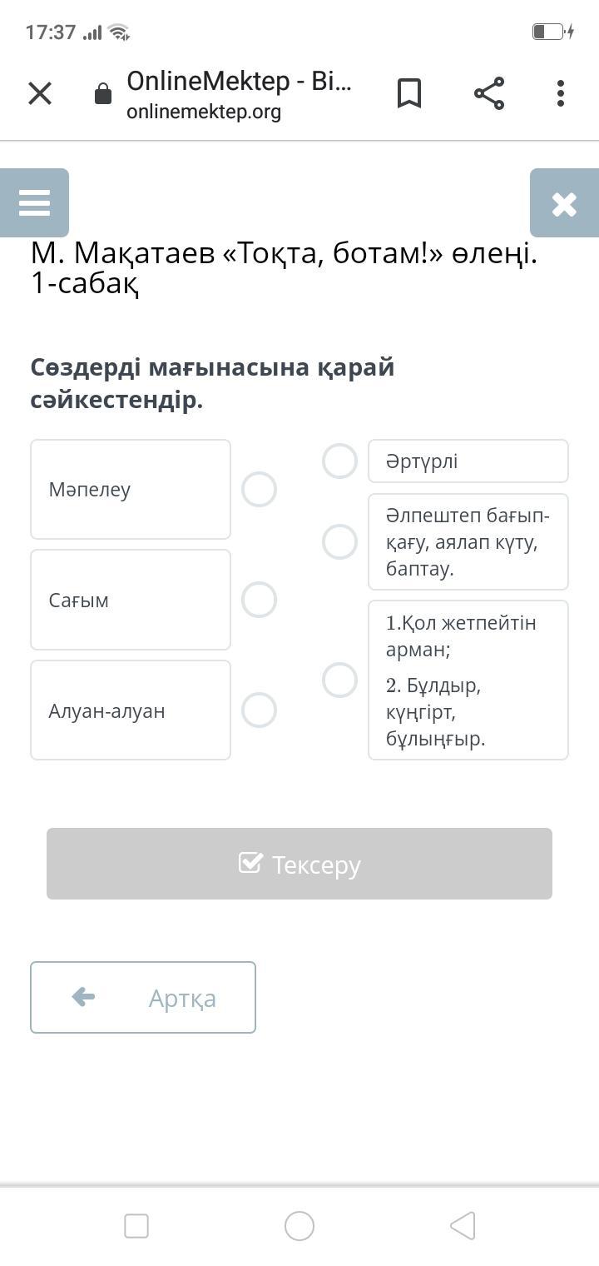Select the circle beside Қол жетпейтін арман definition
The height and width of the screenshot is (1266, 599).
(339, 680)
